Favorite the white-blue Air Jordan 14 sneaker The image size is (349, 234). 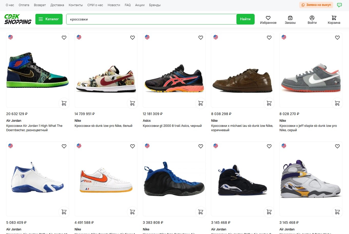[x=64, y=146]
